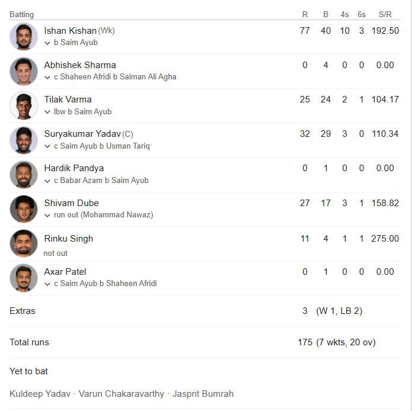This screenshot has height=411, width=412.
Task: Open Abhishek Sharma's player photo
Action: [x=24, y=71]
